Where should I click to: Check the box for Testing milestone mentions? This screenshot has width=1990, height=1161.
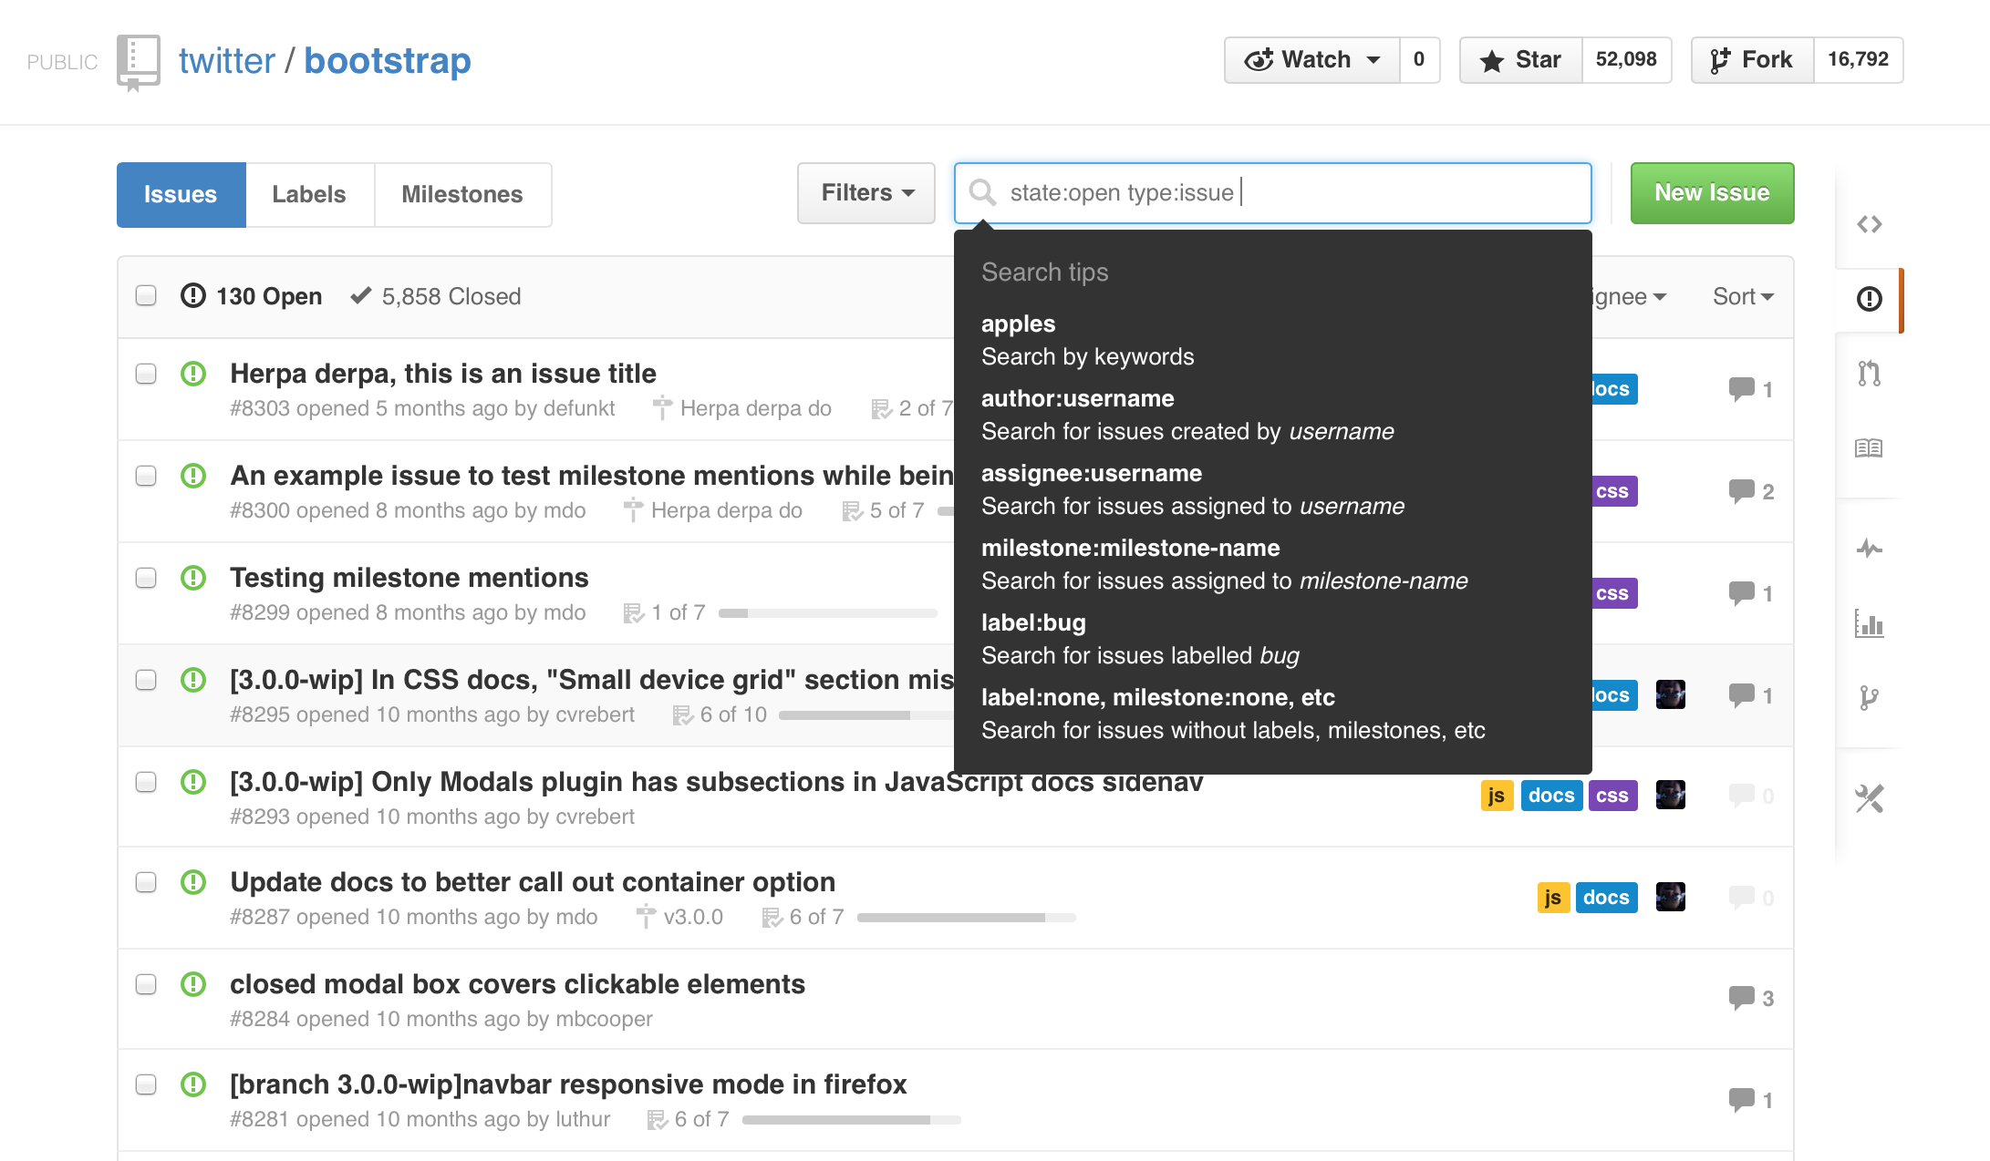(146, 578)
